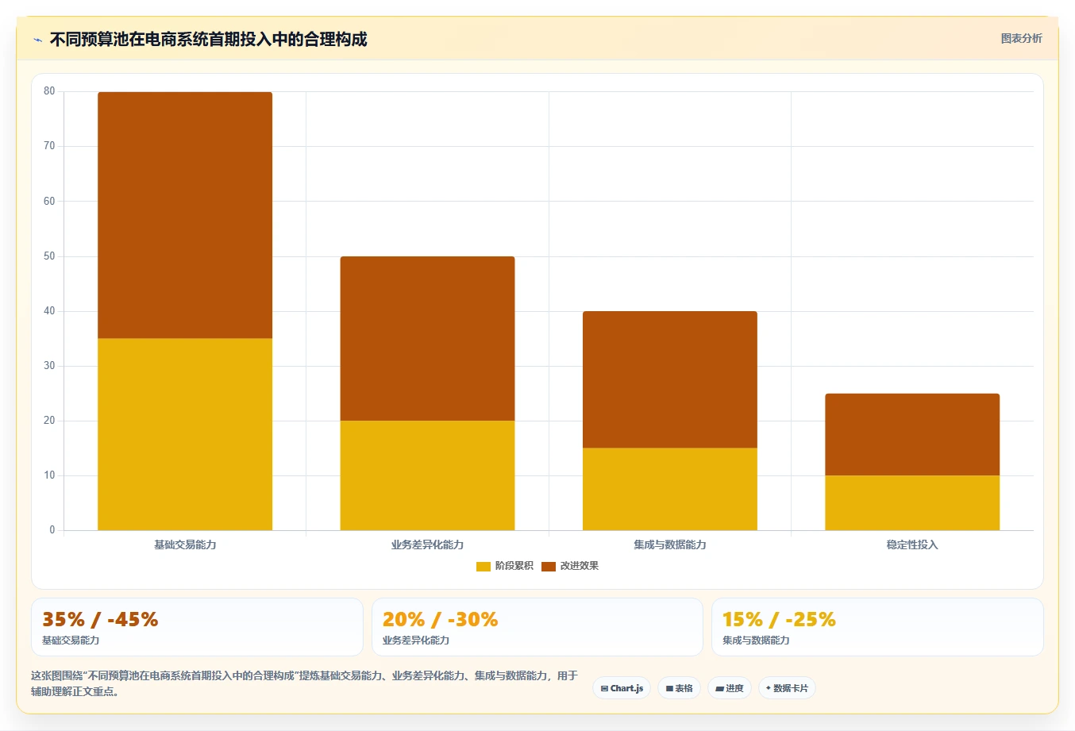Viewport: 1075px width, 731px height.
Task: Toggle the 改进效果 legend swatch
Action: [x=549, y=566]
